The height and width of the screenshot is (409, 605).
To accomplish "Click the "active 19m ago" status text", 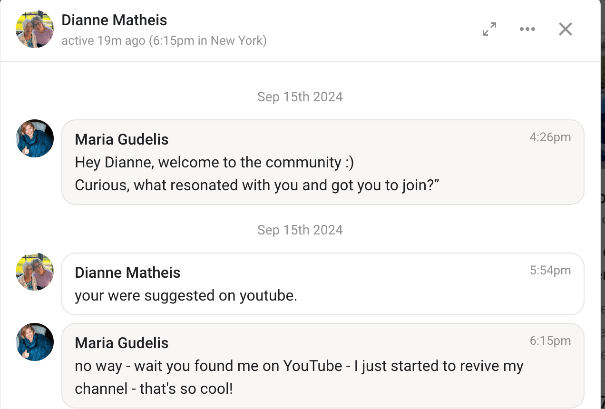I will [x=164, y=41].
